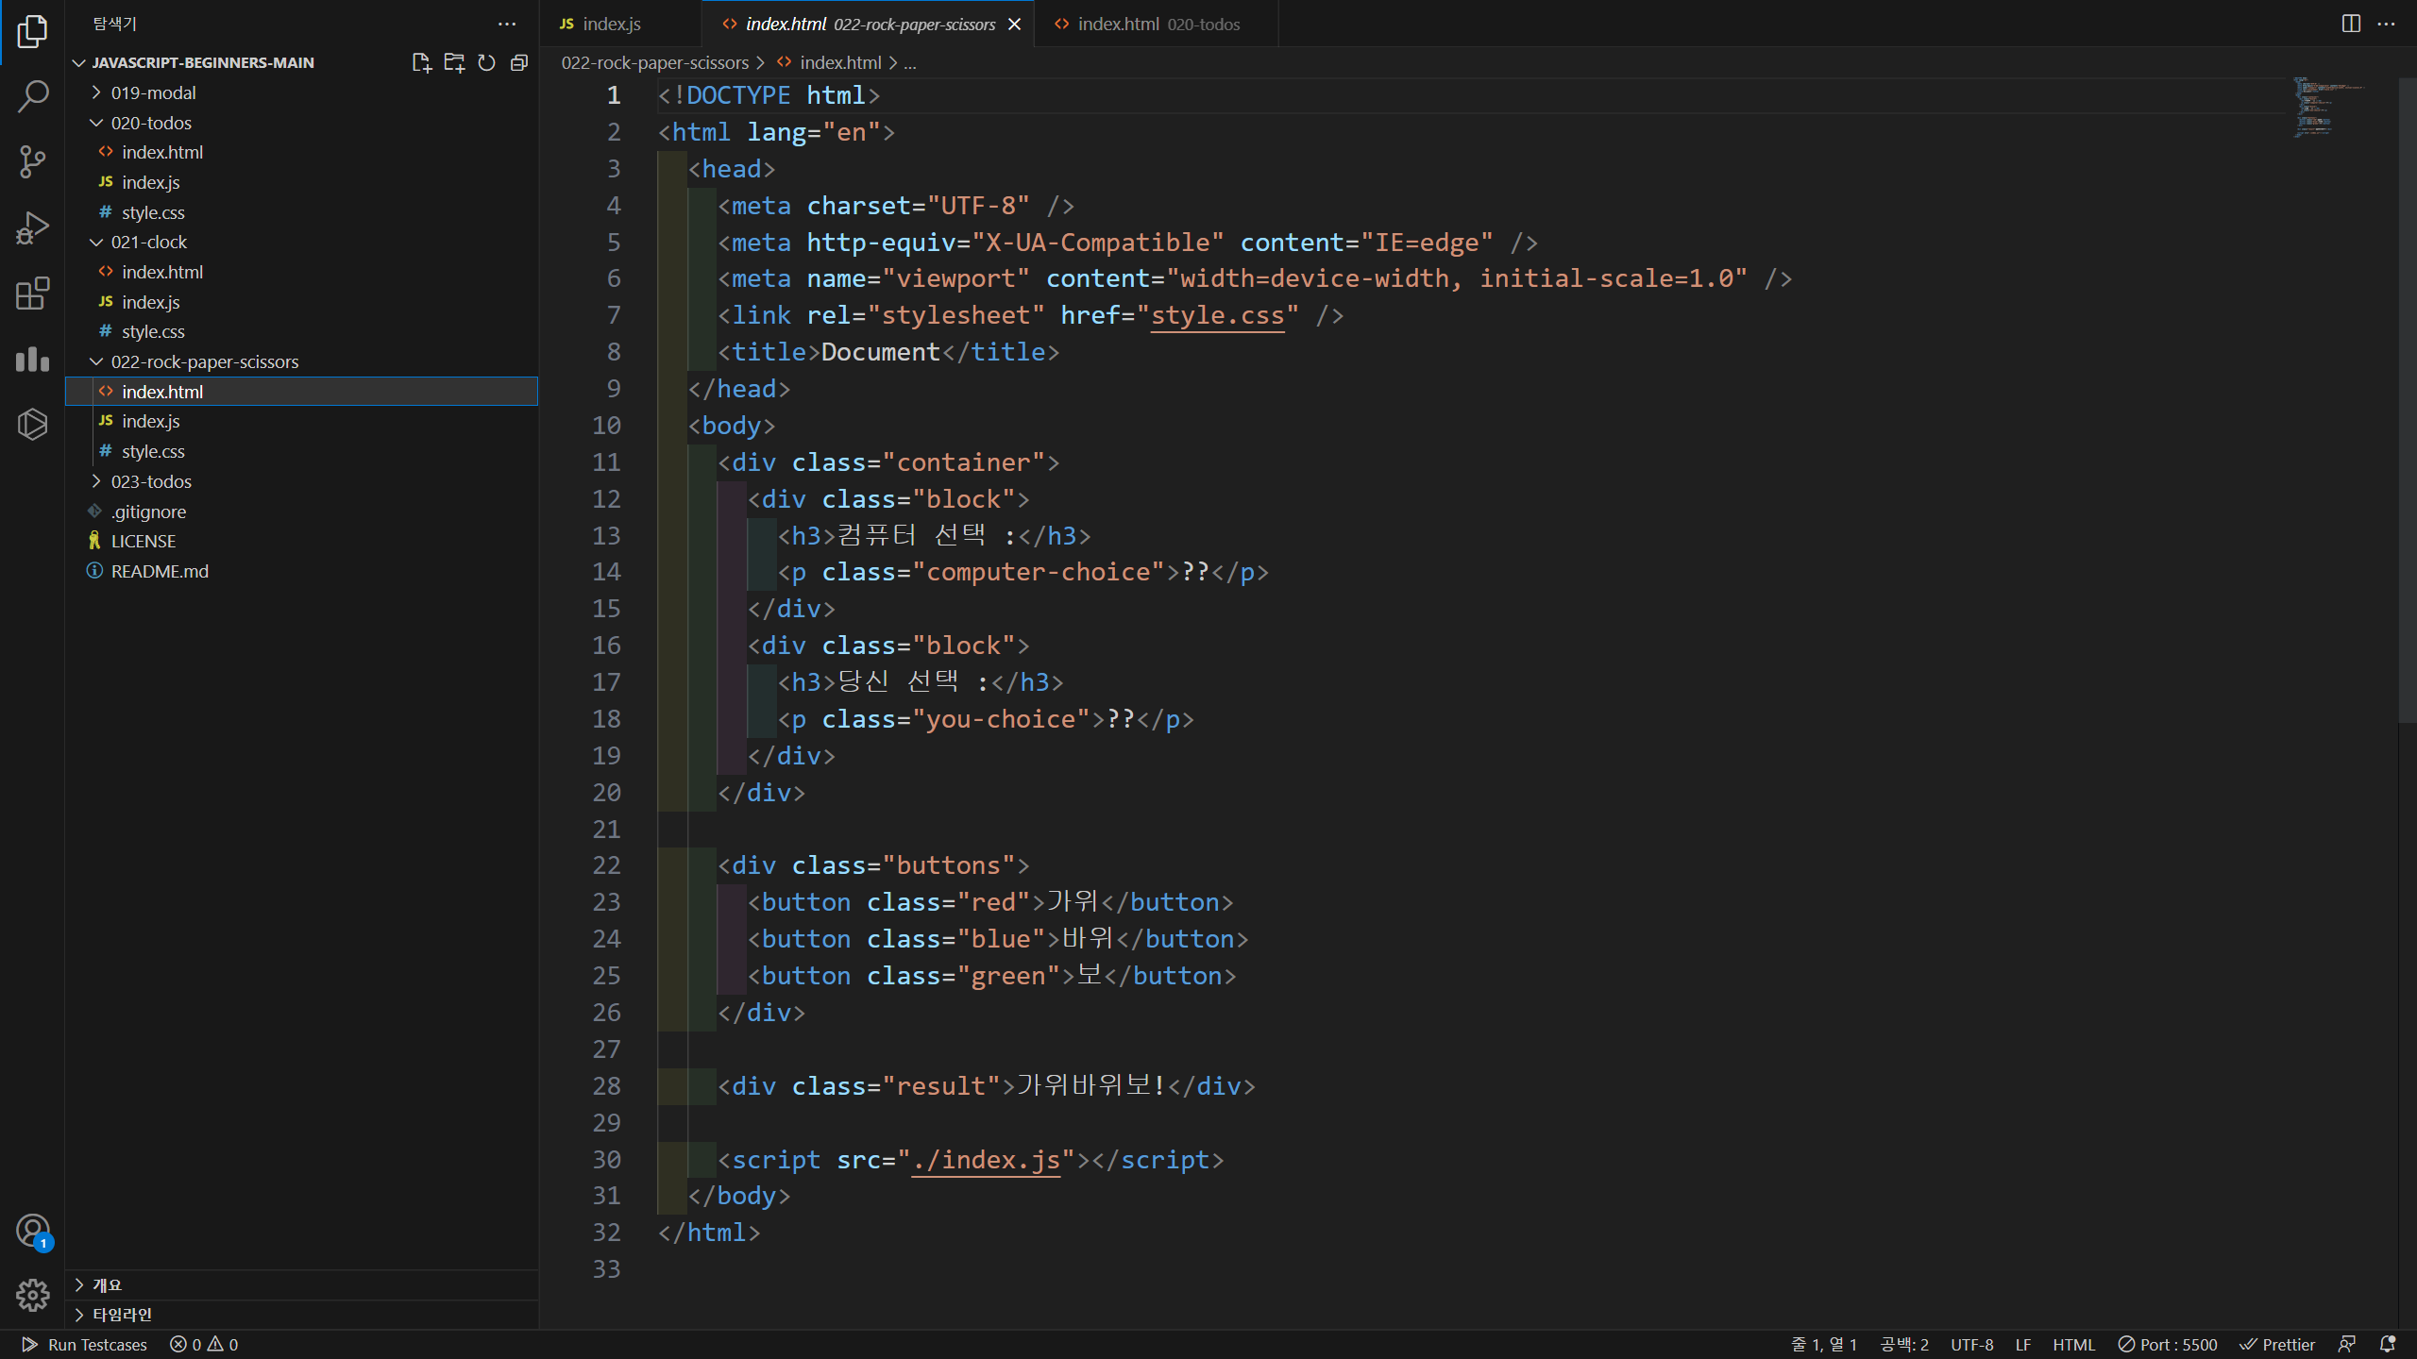Open the Search view in activity bar
Screen dimensions: 2417x1359
(33, 96)
